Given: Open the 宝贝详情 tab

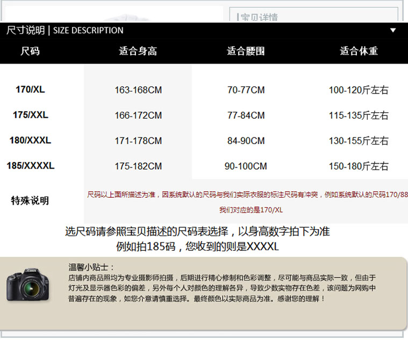Looking at the screenshot, I should coord(259,17).
